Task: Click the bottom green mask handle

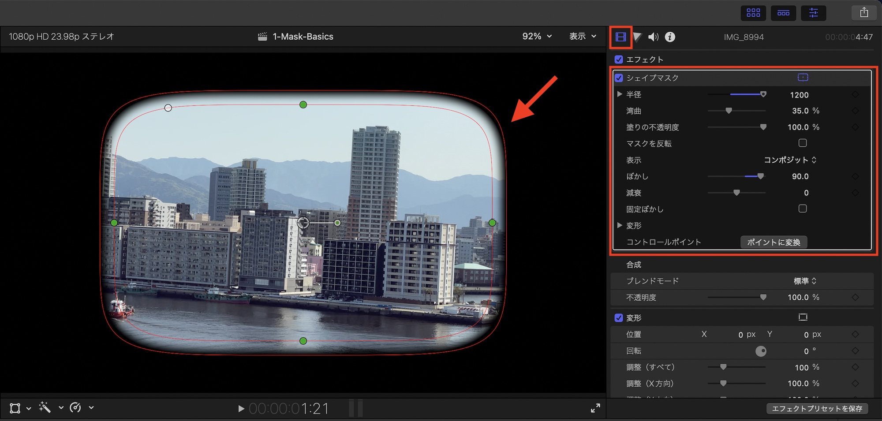Action: 303,341
